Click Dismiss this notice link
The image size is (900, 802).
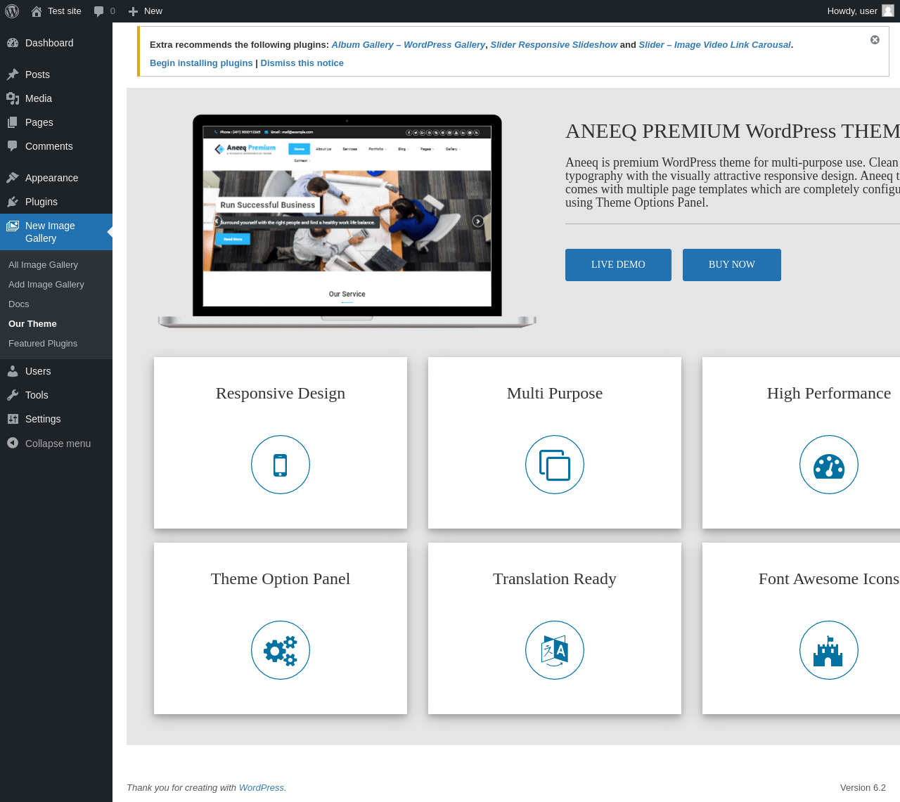tap(302, 63)
